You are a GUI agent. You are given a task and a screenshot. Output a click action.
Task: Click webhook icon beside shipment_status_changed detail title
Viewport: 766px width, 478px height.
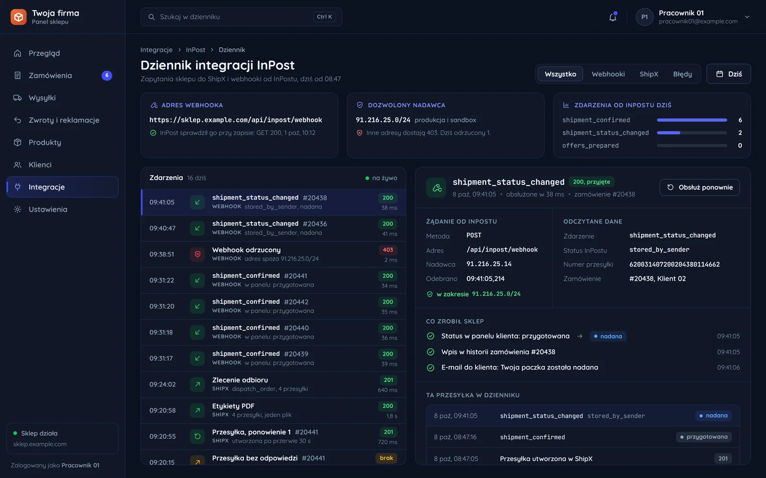(x=437, y=188)
